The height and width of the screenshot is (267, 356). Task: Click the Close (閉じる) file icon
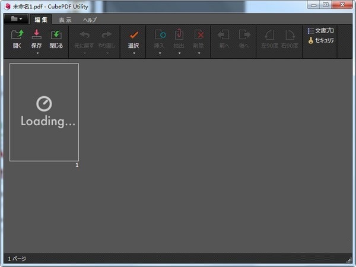56,35
